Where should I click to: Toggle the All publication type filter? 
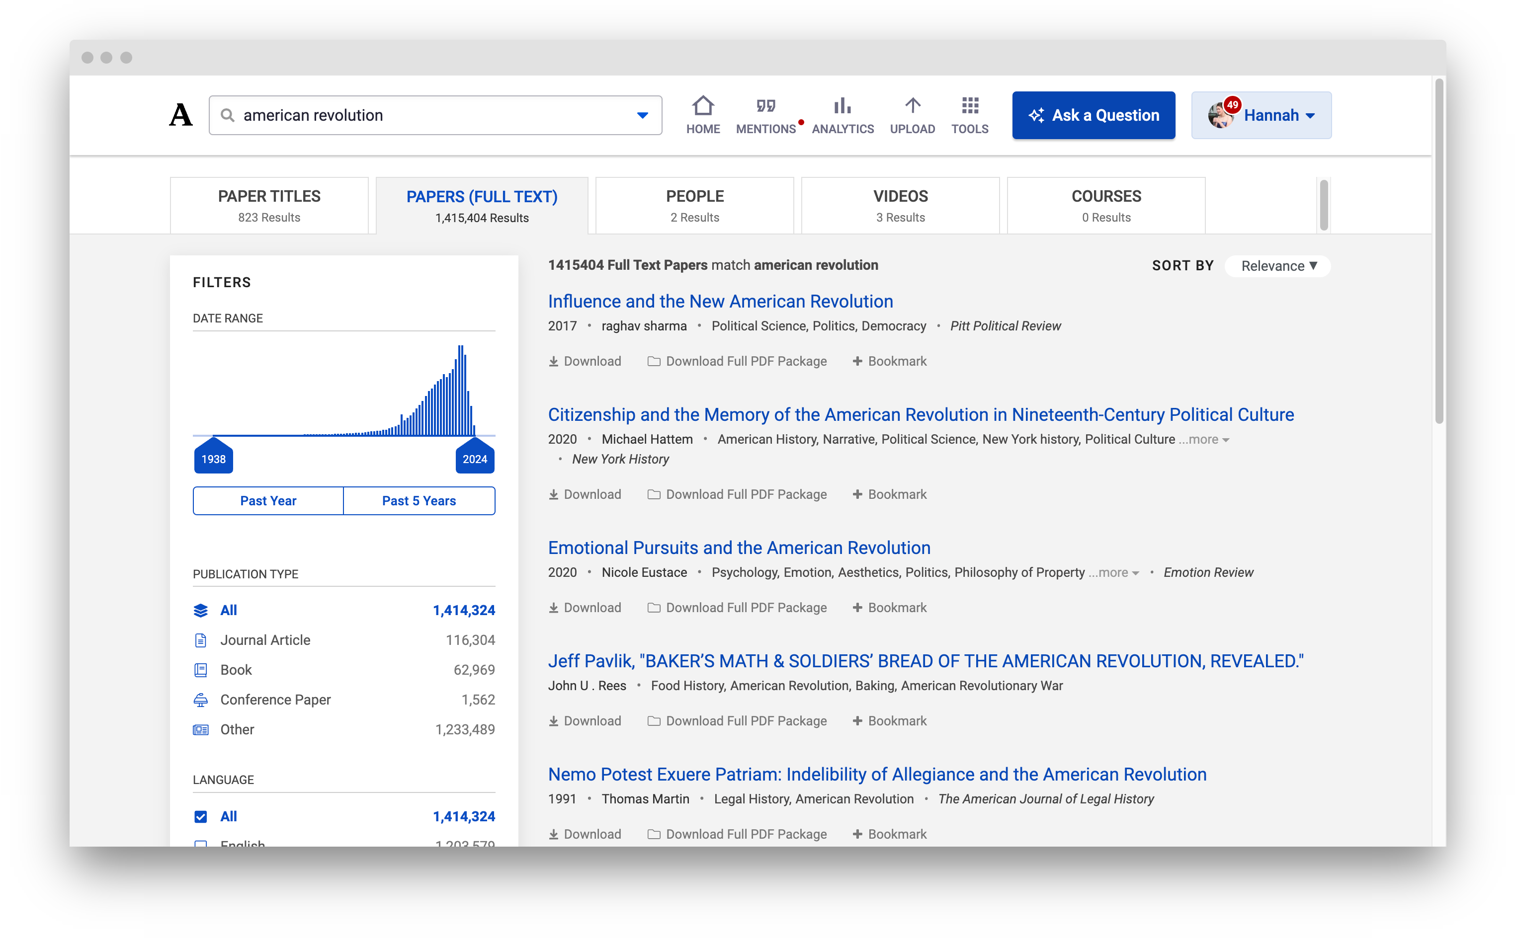point(227,609)
